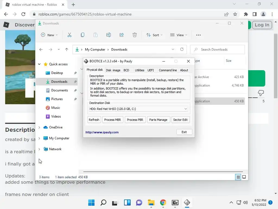Switch to the BCD tab
This screenshot has height=209, width=278.
pos(126,70)
